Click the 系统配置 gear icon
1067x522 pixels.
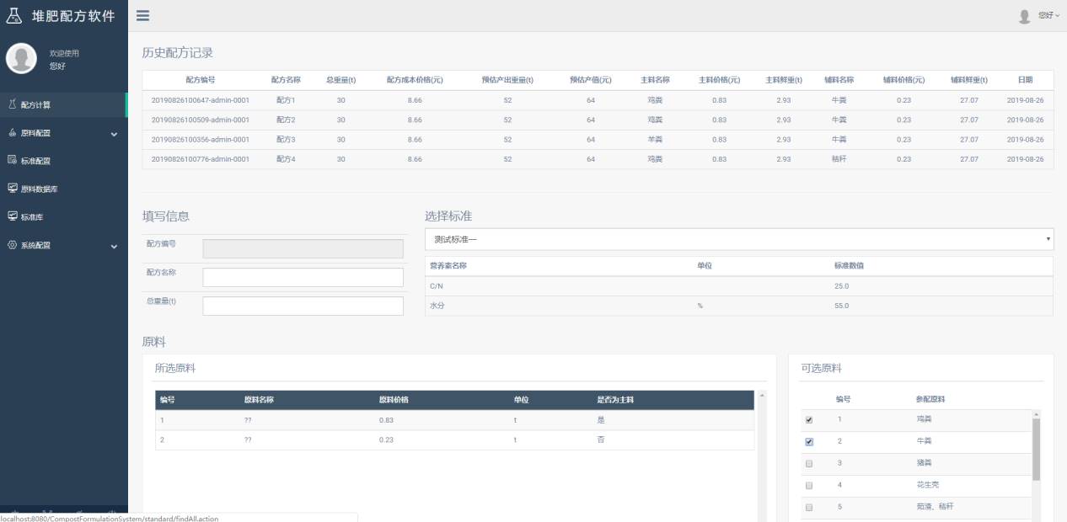[12, 245]
